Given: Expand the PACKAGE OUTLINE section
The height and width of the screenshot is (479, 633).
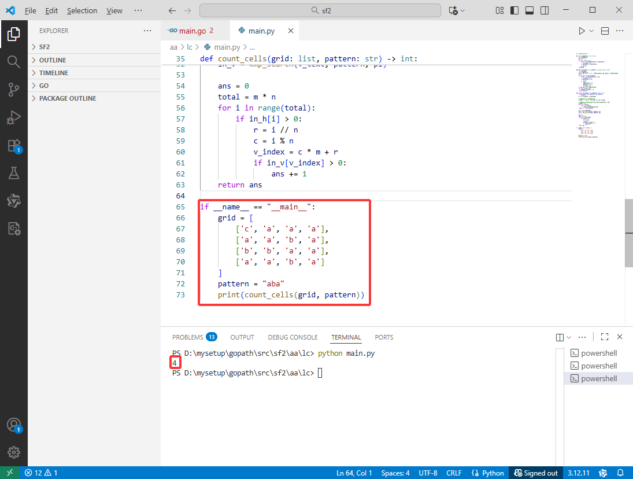Looking at the screenshot, I should pos(94,98).
